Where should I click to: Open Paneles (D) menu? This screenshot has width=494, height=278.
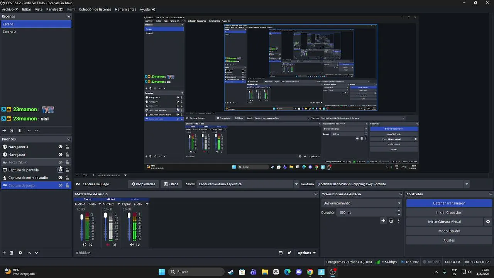click(55, 9)
